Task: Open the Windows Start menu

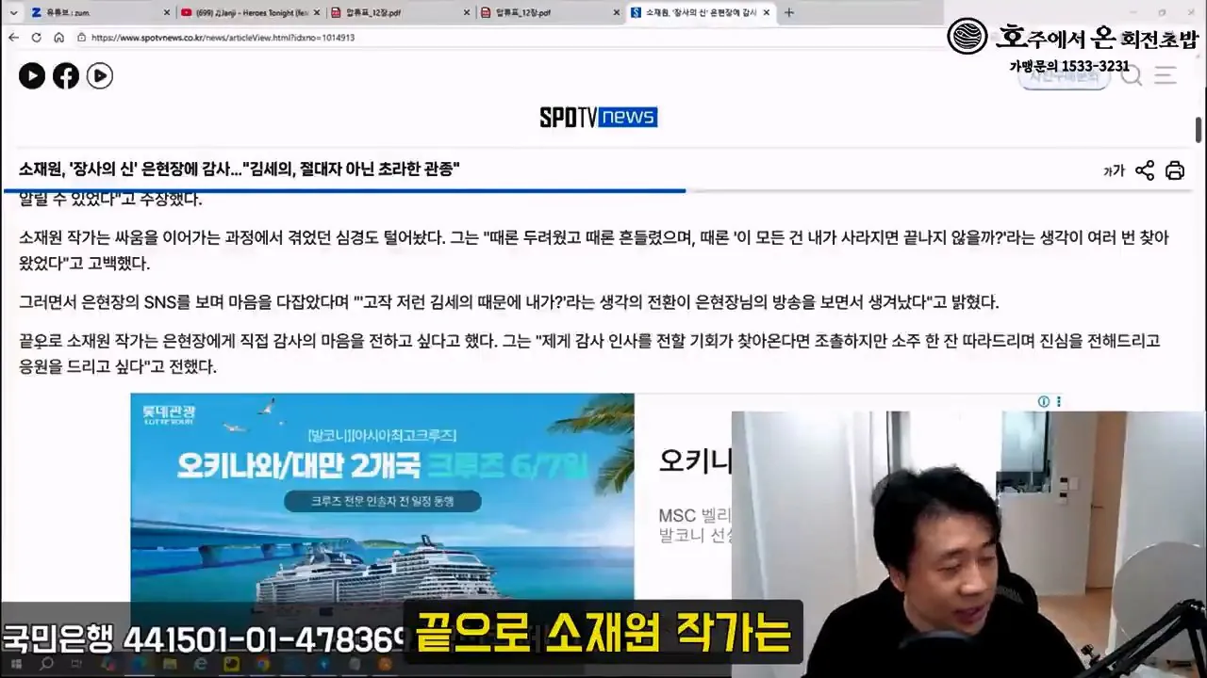Action: (x=16, y=665)
